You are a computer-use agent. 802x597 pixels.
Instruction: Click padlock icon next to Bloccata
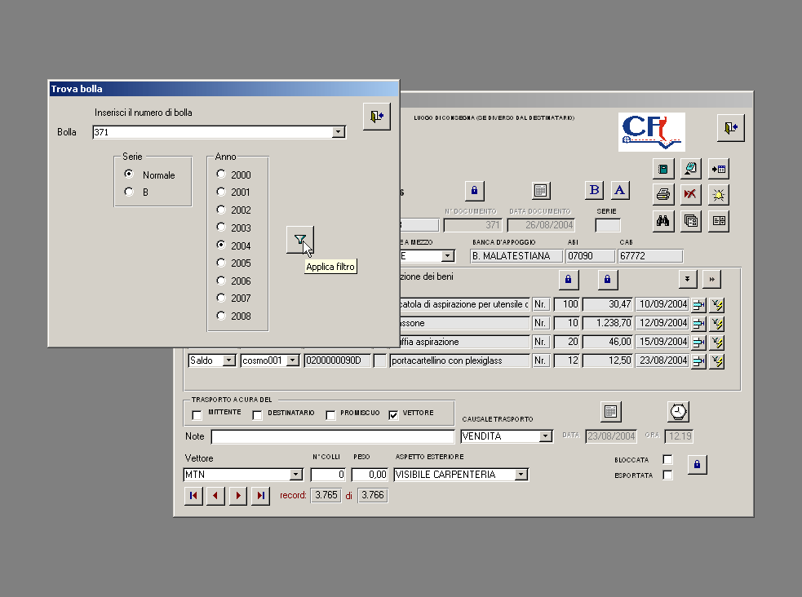click(x=697, y=465)
